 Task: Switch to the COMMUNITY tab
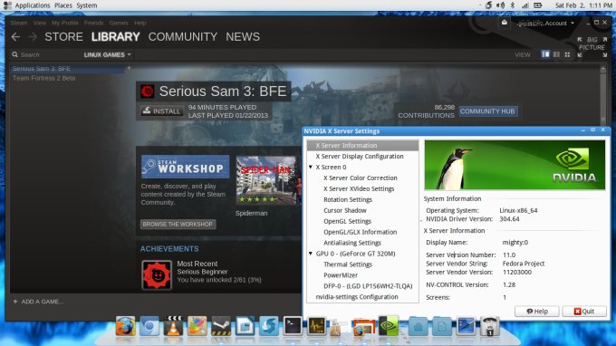183,37
